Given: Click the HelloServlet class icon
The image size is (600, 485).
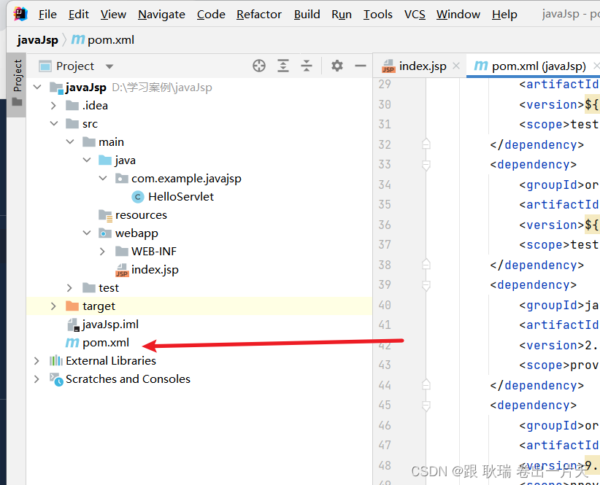Looking at the screenshot, I should pyautogui.click(x=138, y=197).
